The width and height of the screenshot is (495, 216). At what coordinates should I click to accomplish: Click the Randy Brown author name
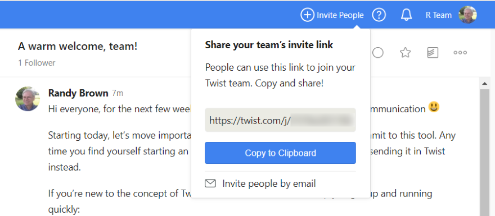[x=78, y=93]
